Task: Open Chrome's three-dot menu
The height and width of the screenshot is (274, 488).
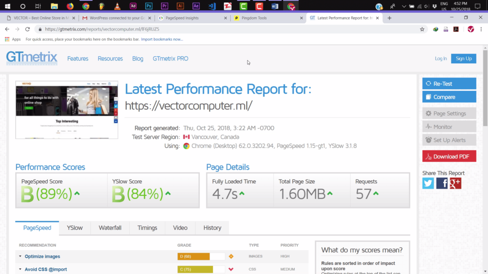Action: pos(481,29)
